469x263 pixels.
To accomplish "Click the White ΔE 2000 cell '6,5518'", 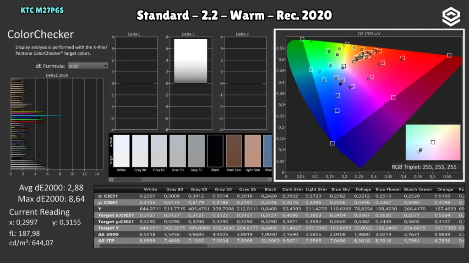I will (x=147, y=234).
